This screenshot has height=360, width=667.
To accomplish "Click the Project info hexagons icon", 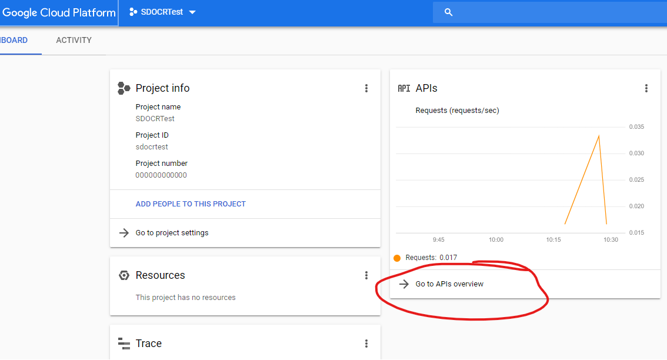I will (124, 88).
